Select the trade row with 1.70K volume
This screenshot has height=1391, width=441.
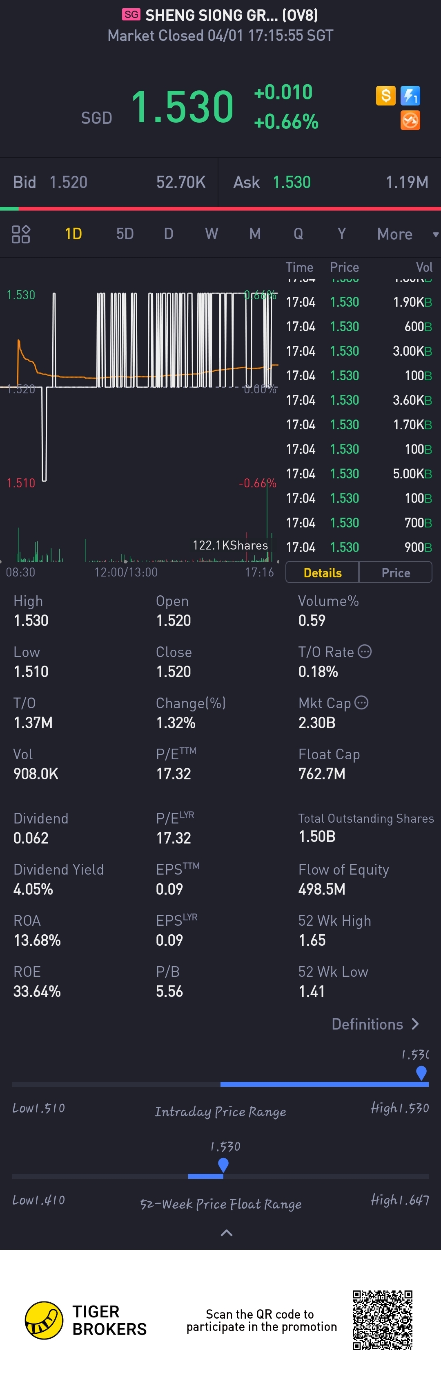pyautogui.click(x=359, y=424)
